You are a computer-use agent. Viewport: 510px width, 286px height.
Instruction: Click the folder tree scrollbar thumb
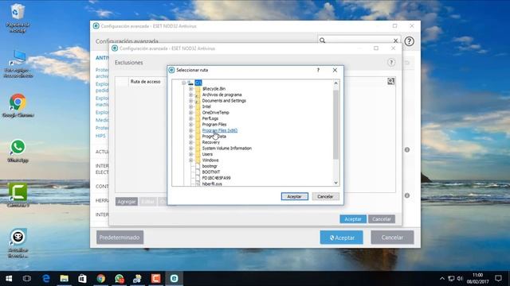[335, 124]
